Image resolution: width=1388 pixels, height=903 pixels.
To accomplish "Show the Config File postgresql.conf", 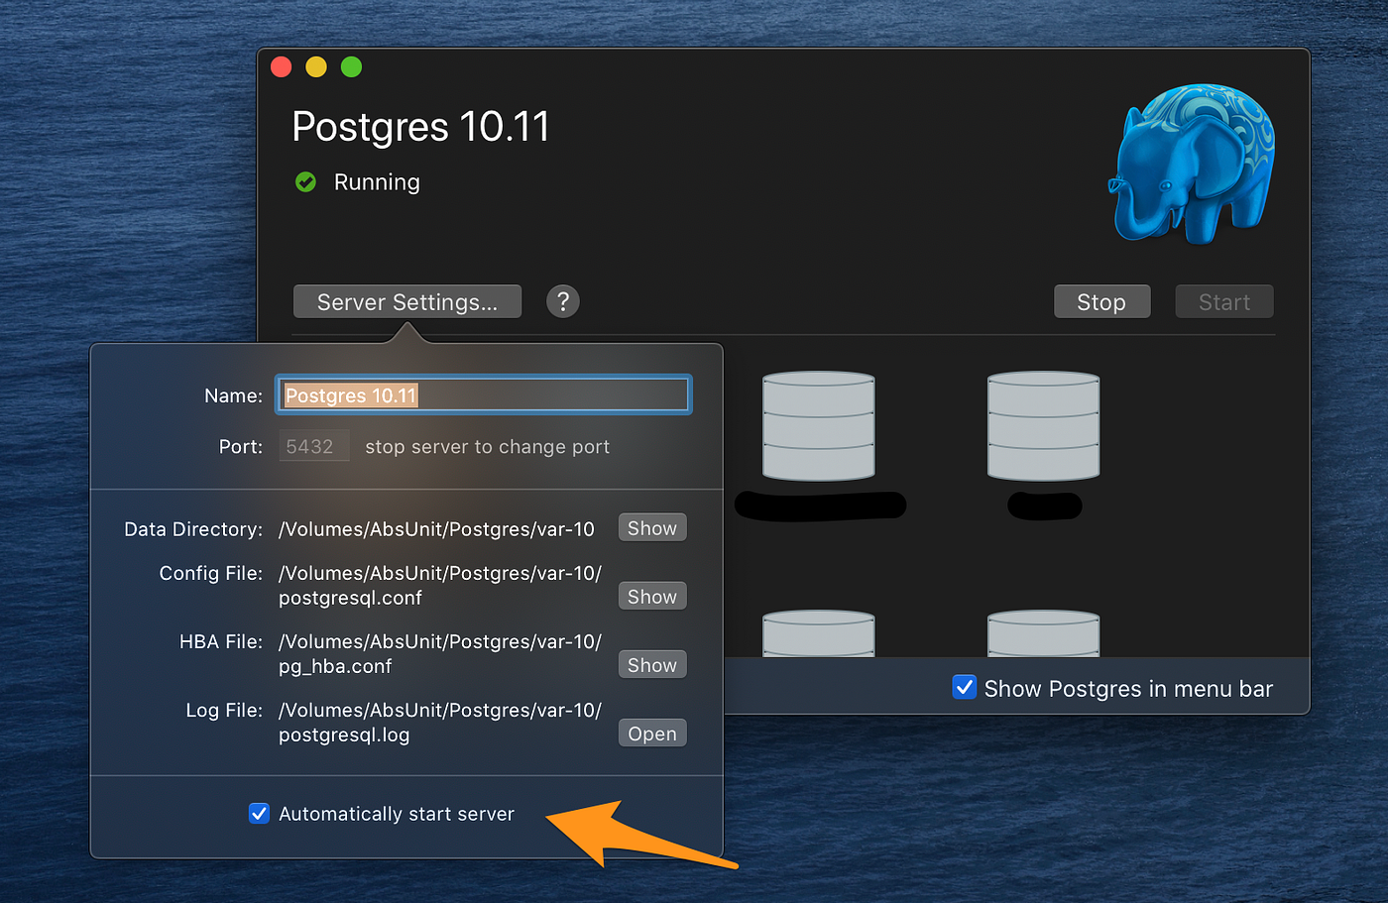I will point(652,597).
